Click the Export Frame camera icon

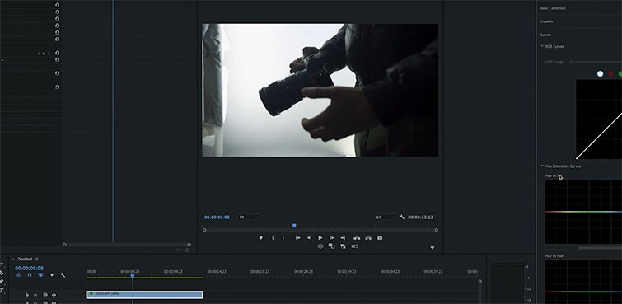tap(380, 238)
